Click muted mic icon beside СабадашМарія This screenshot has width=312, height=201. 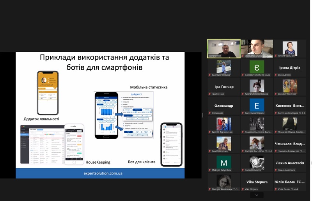(243, 170)
